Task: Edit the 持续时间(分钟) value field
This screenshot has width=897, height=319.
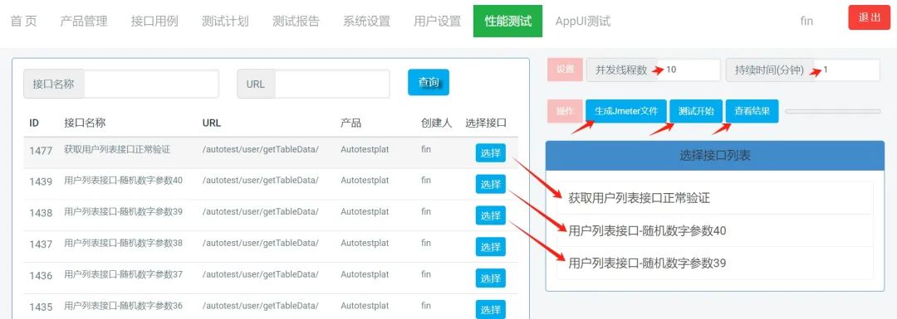Action: 847,70
